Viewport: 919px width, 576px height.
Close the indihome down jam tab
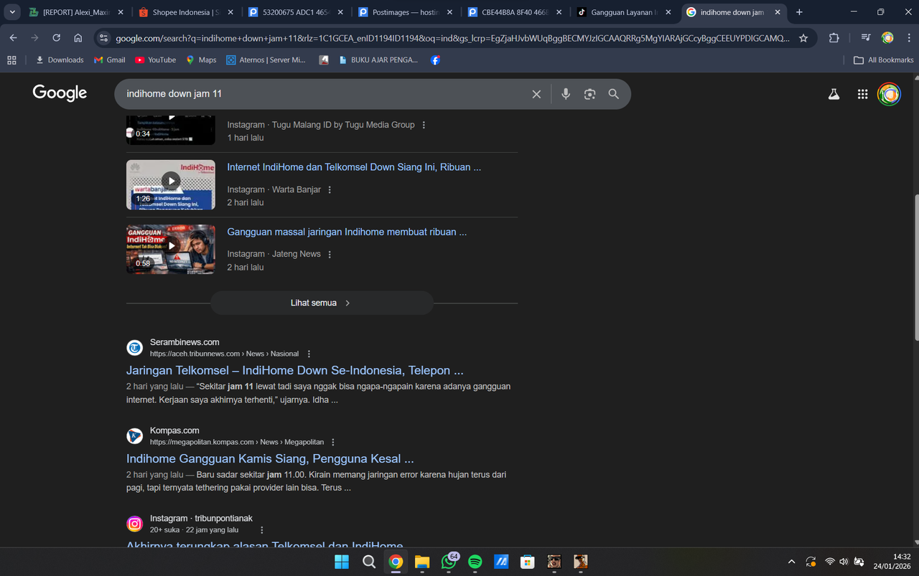click(x=779, y=12)
